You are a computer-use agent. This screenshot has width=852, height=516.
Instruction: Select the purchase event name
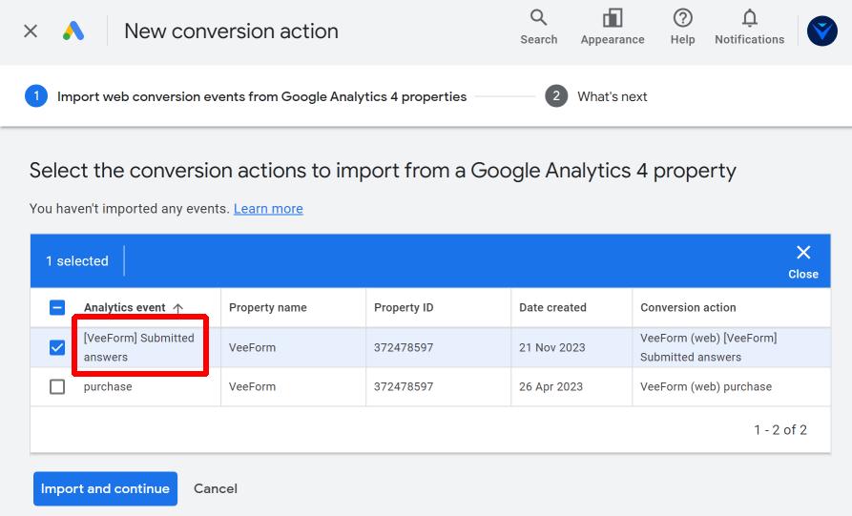click(x=108, y=386)
